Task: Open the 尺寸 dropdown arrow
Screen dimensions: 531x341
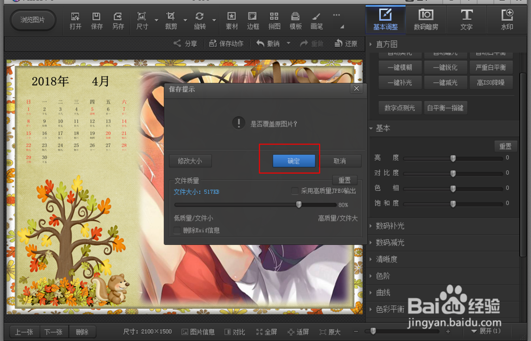Action: pos(156,20)
